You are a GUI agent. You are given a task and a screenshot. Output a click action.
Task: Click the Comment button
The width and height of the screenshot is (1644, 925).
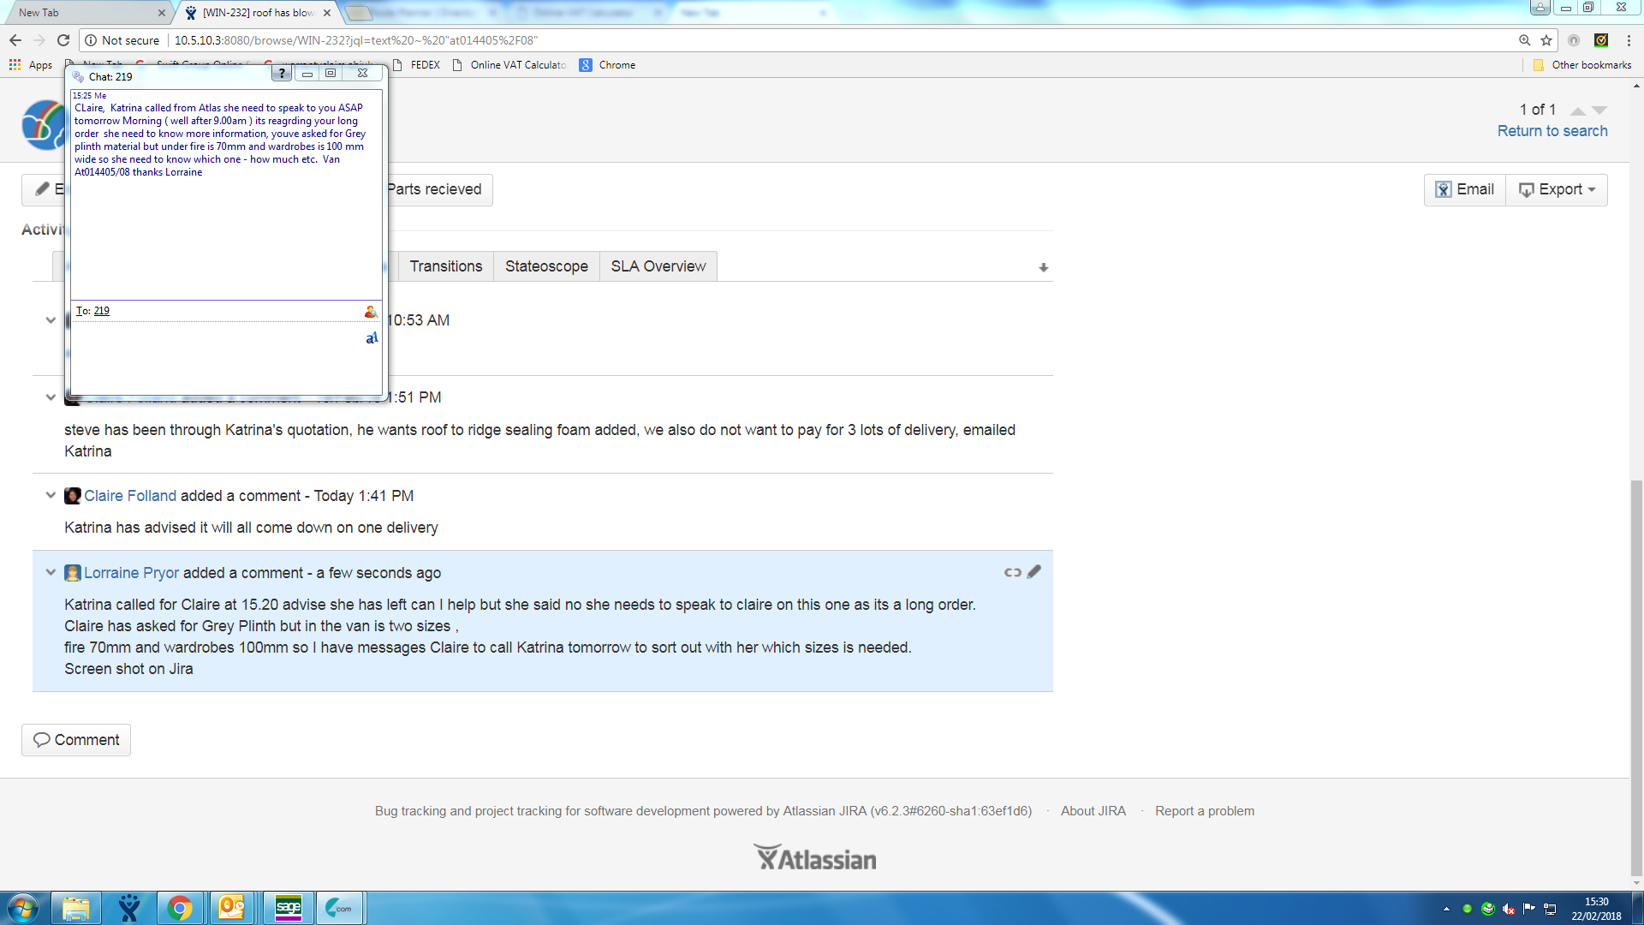(76, 740)
